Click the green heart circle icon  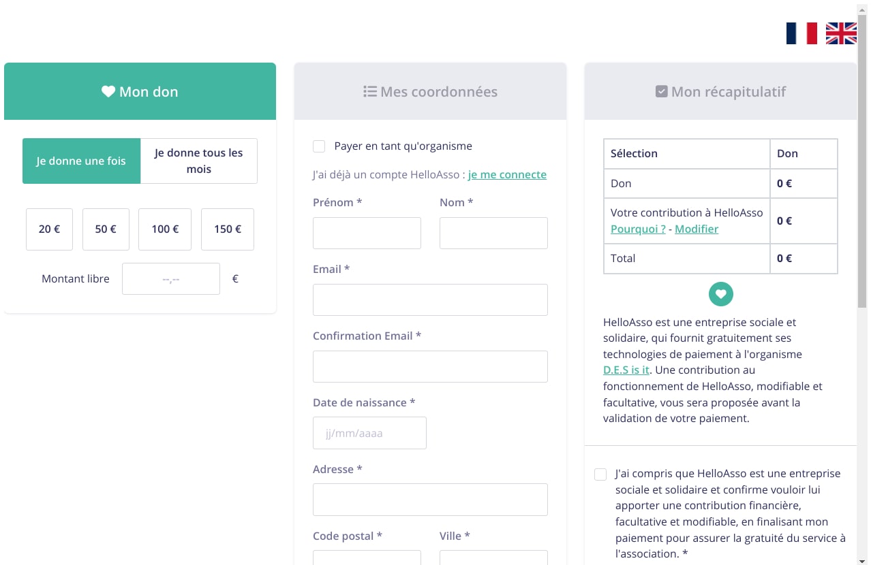721,294
